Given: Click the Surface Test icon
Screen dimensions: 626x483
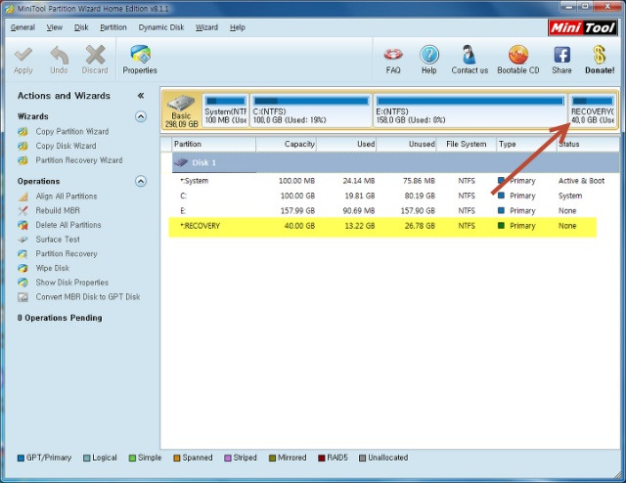Looking at the screenshot, I should click(22, 240).
